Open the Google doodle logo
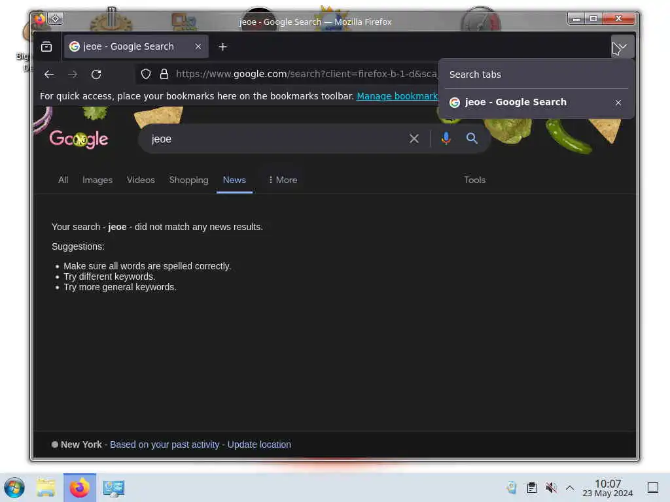Screen dimensions: 670x502 tap(79, 139)
